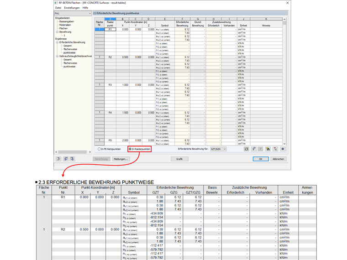
Task: Select punktweise under Erforderliche Bewehrung
Action: pos(69,52)
